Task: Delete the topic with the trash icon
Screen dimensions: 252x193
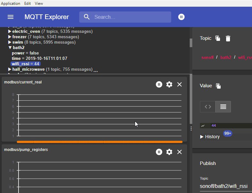Action: pos(228,39)
